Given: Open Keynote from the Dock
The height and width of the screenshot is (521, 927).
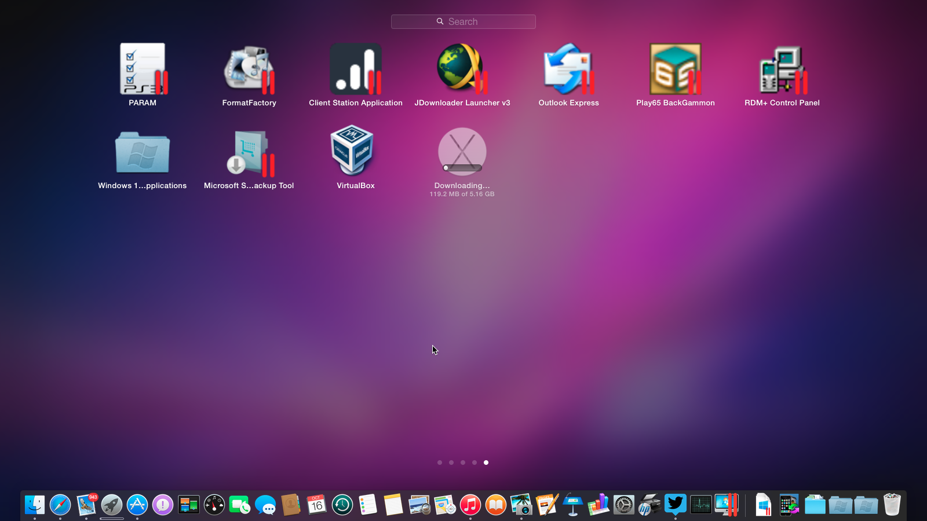Looking at the screenshot, I should (x=573, y=505).
